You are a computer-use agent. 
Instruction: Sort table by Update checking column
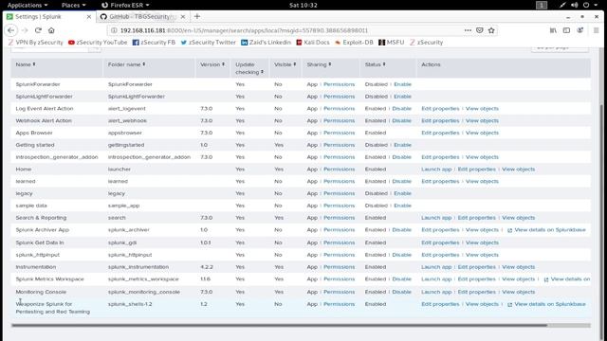[249, 68]
